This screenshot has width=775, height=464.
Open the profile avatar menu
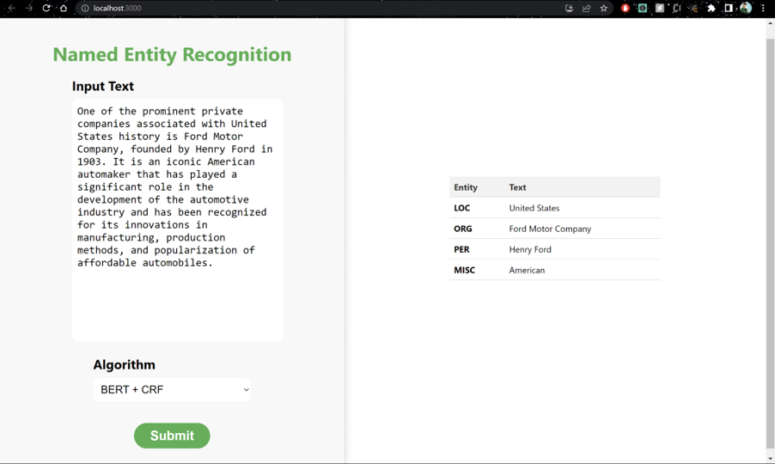coord(746,8)
